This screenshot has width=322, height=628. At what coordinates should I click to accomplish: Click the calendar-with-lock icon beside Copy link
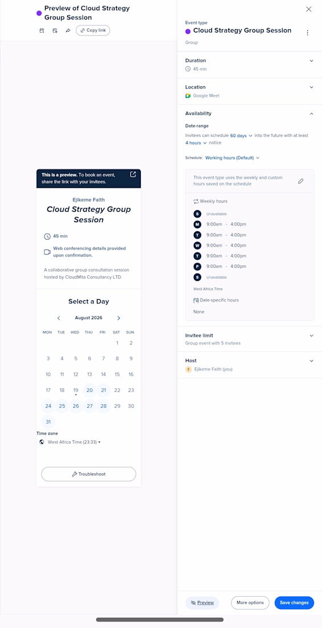pos(55,30)
